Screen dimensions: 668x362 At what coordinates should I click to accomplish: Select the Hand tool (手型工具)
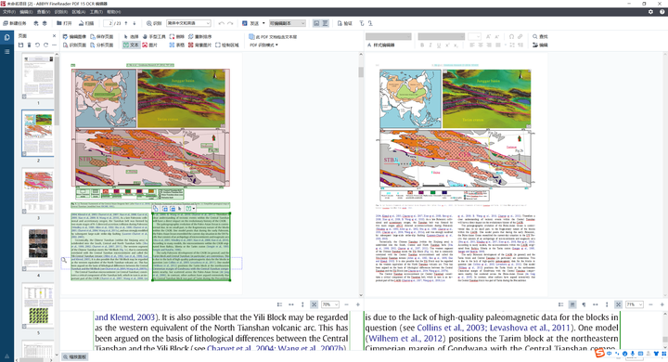click(x=154, y=37)
